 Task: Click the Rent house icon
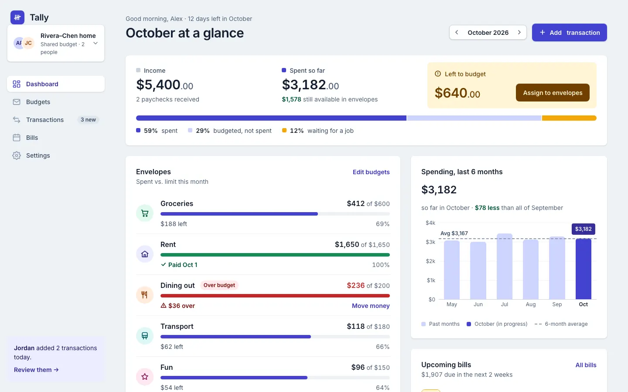pos(145,254)
